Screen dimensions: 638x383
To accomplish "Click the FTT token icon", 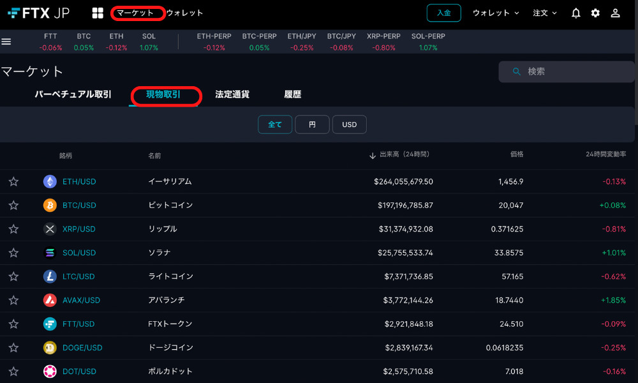I will [x=50, y=324].
